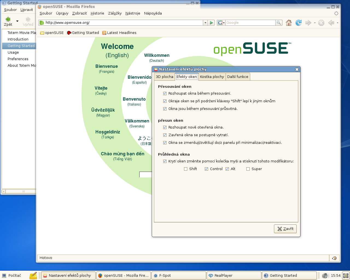Toggle 'Krytí oken' mouse wheel checkbox
350x280 pixels.
tap(165, 161)
